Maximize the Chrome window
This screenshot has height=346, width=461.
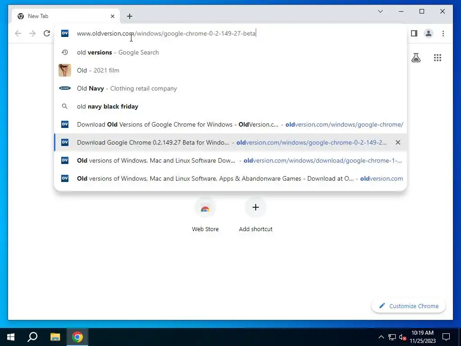421,11
